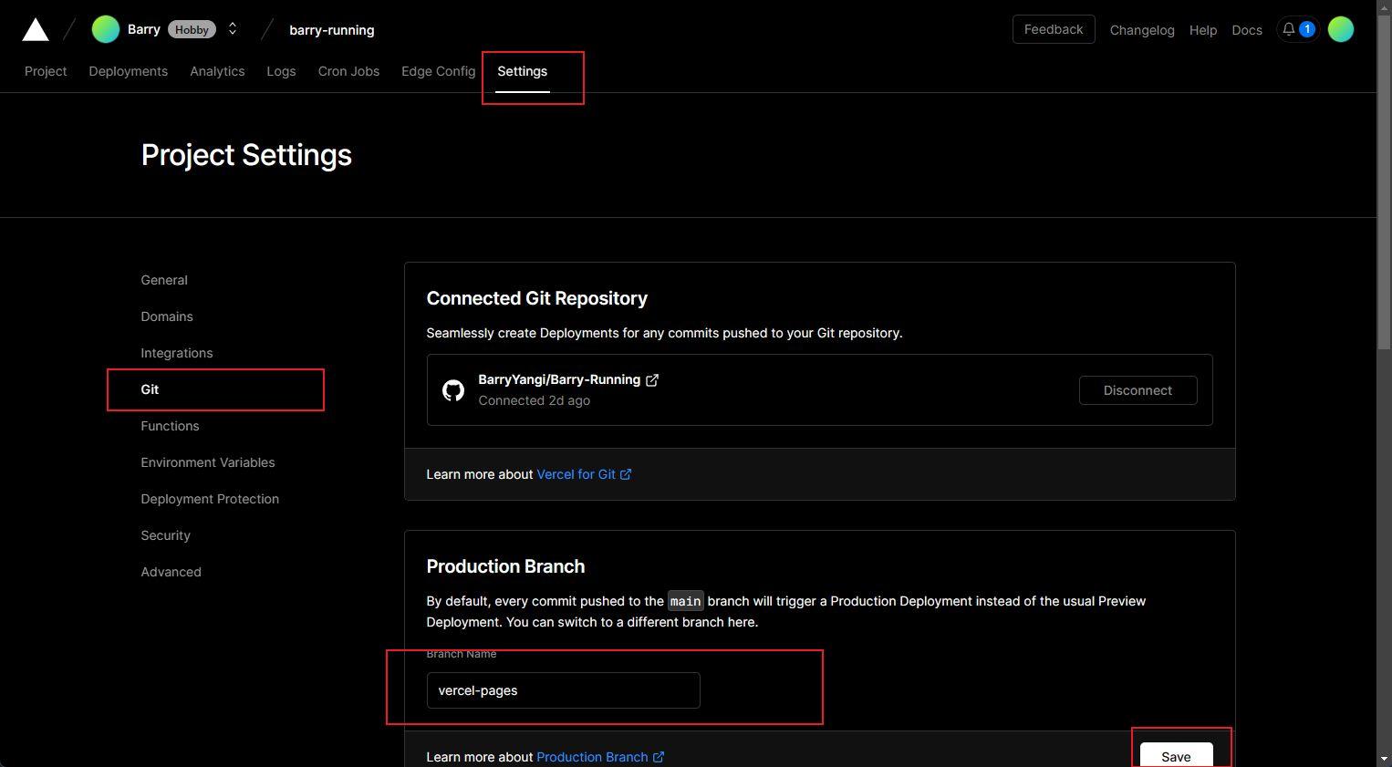The image size is (1392, 767).
Task: Click the Connected Git Repository heading
Action: (x=537, y=298)
